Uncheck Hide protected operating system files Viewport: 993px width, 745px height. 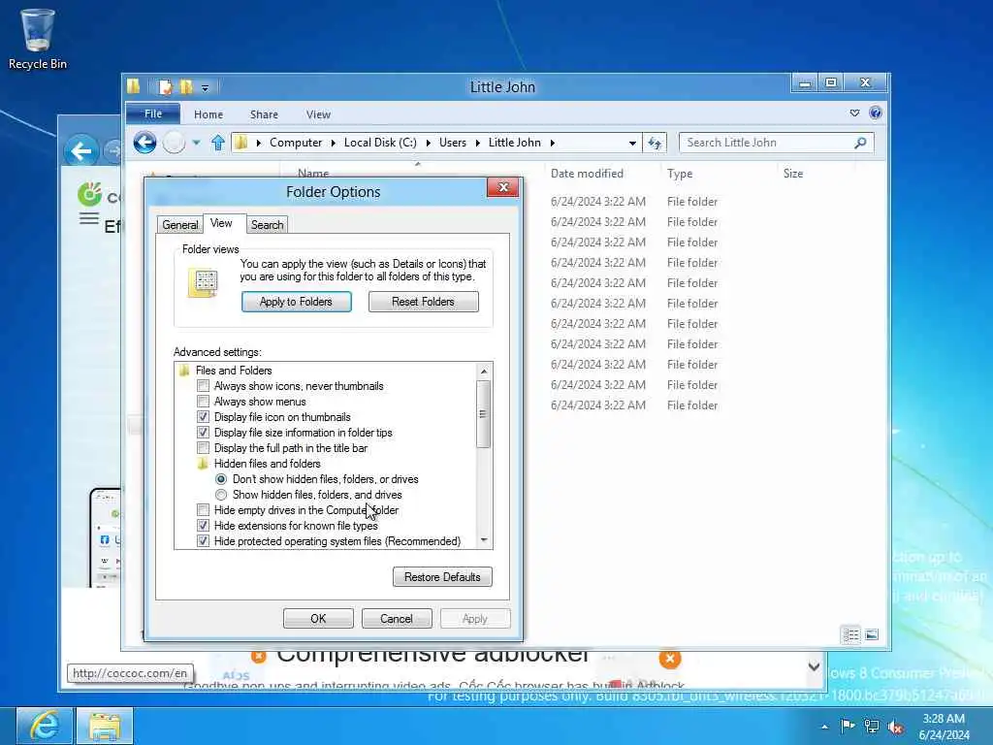pos(203,541)
